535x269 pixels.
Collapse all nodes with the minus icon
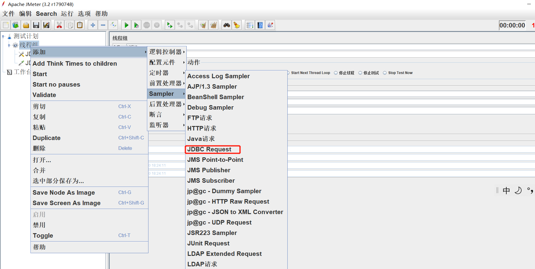(103, 25)
